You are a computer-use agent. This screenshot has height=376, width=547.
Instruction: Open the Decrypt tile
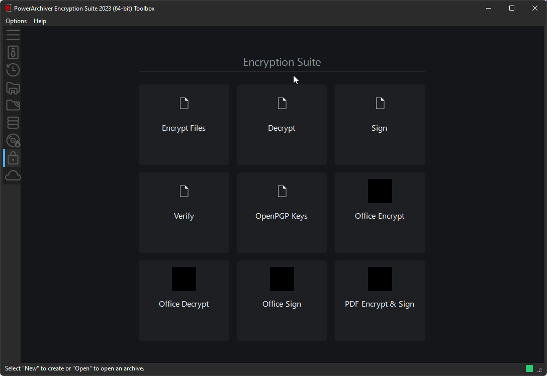[x=282, y=125]
